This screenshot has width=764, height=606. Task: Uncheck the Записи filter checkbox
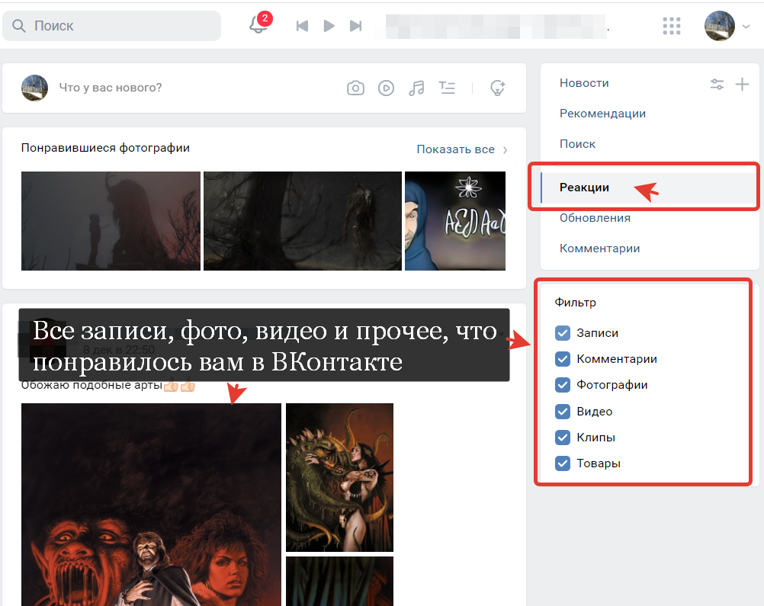[x=563, y=333]
